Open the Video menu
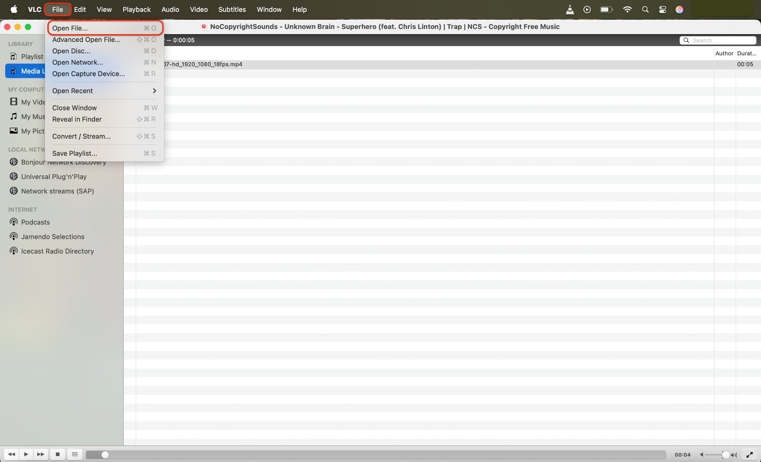Screen dimensions: 761x462 pyautogui.click(x=199, y=9)
